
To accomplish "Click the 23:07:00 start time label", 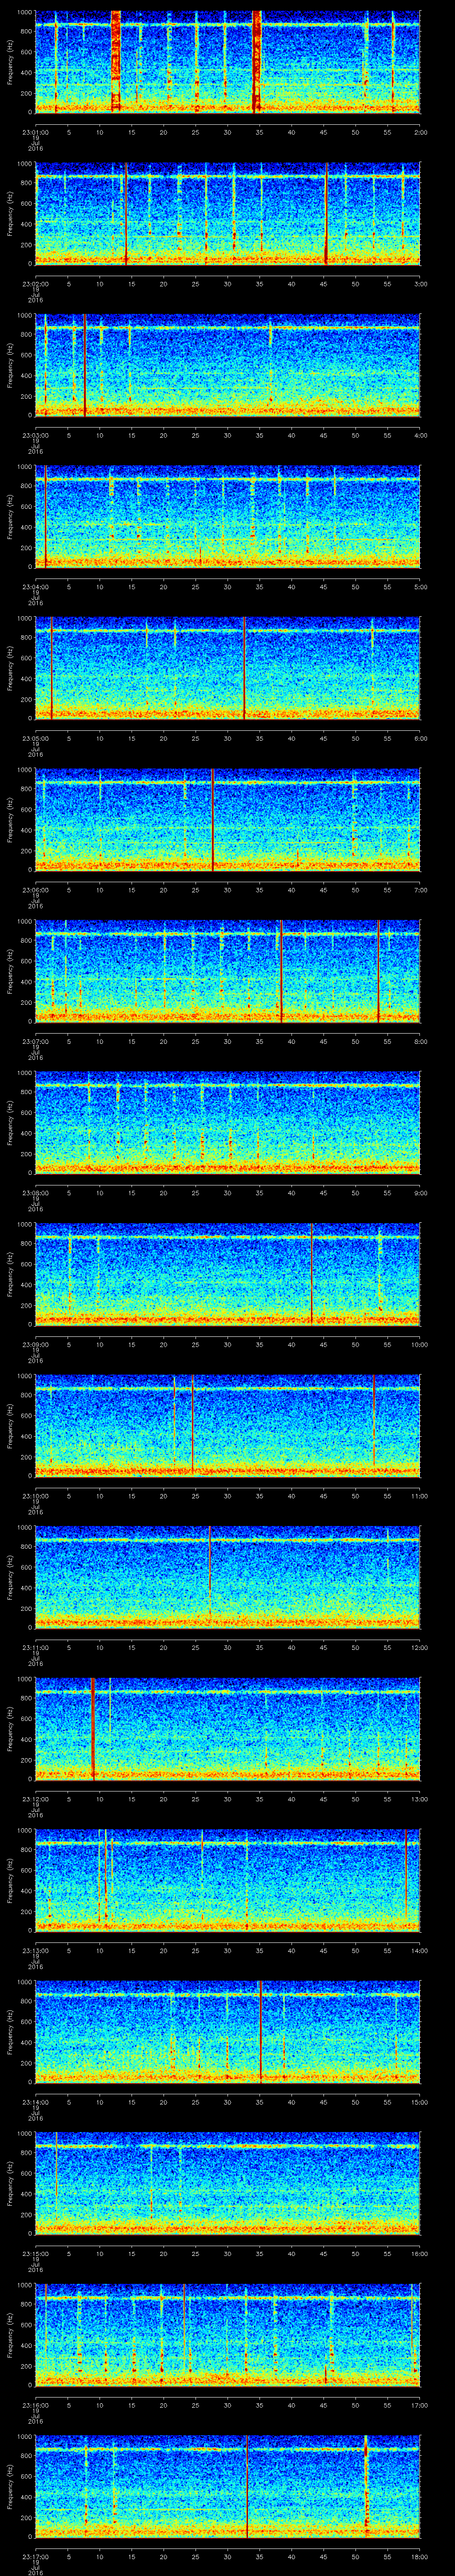I will pos(35,1042).
